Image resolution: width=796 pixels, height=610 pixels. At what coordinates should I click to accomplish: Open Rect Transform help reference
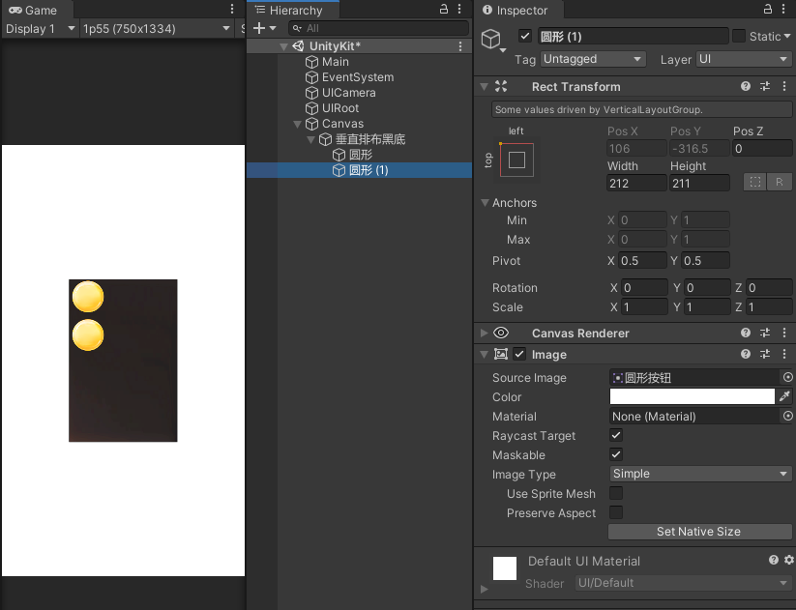coord(746,86)
